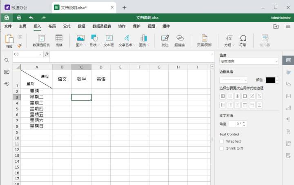The height and width of the screenshot is (185, 294).
Task: Open the hamburger view settings menu
Action: (x=288, y=26)
